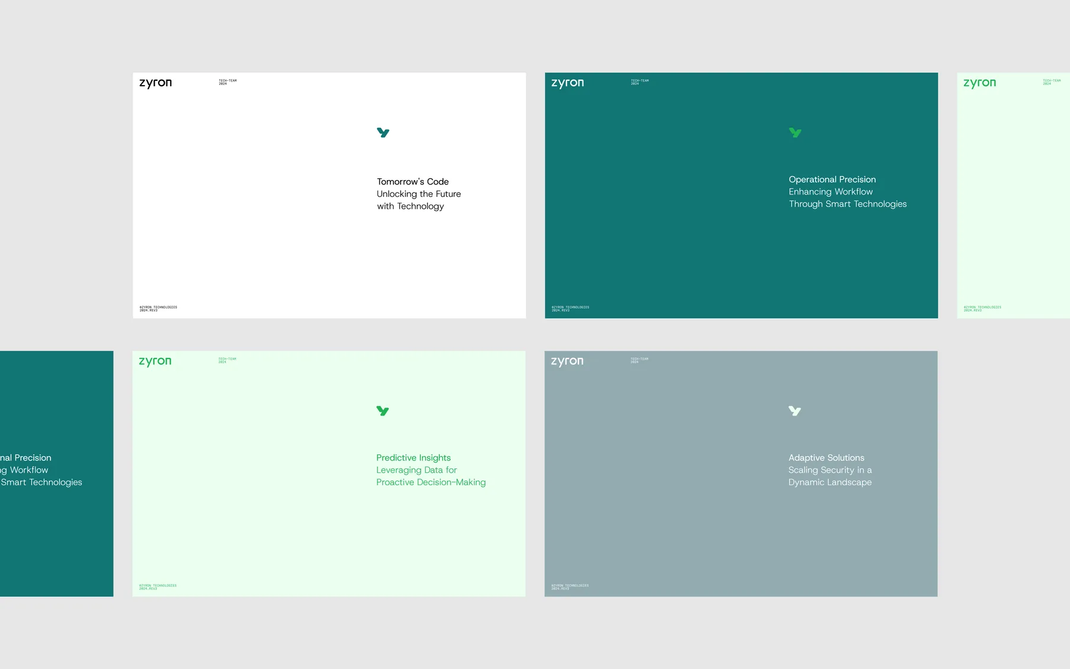The image size is (1070, 669).
Task: Click the cropped 'nal Precision' text on the left-edge slide
Action: click(x=26, y=458)
